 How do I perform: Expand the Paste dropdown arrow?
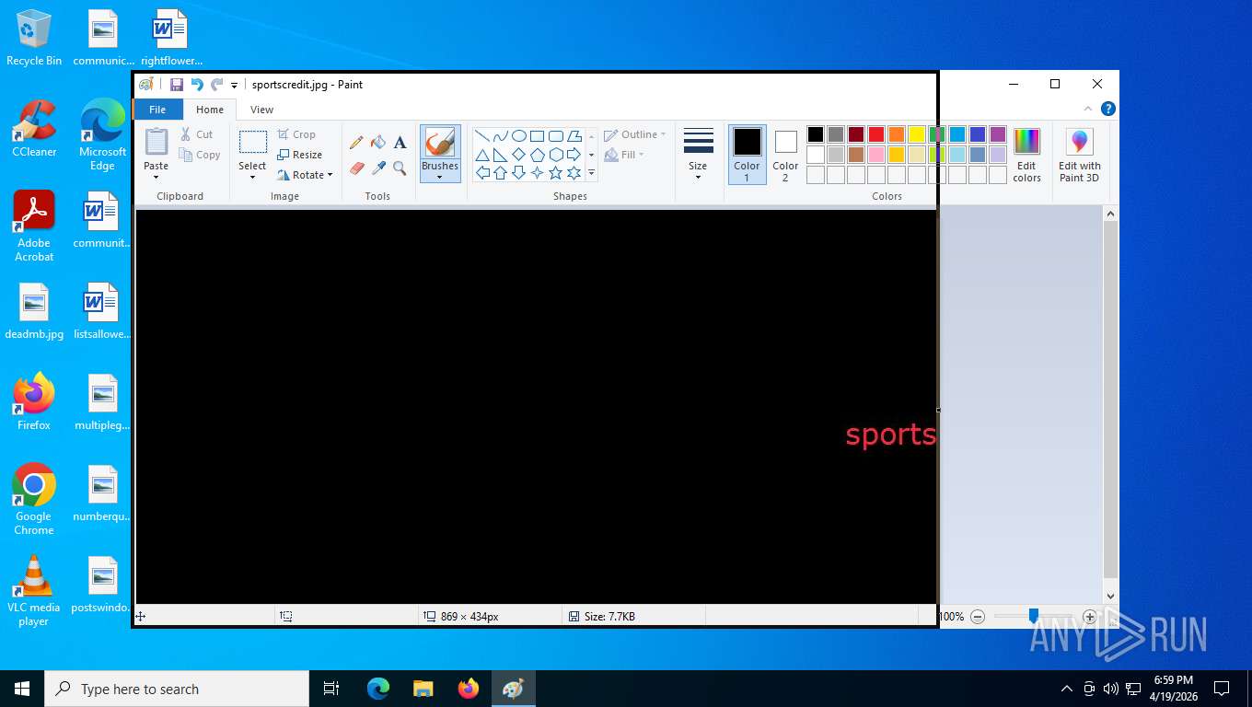click(x=156, y=178)
